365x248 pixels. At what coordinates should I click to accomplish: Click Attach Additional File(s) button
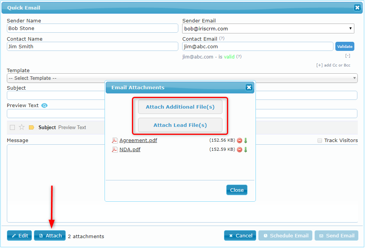click(x=180, y=107)
